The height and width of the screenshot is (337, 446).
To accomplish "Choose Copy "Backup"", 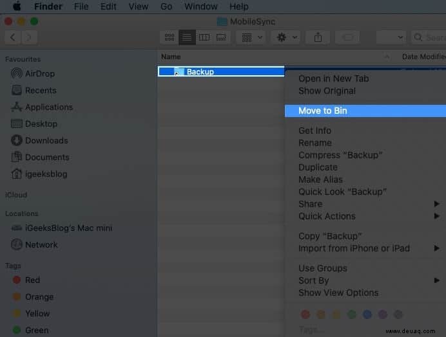I will (x=330, y=236).
